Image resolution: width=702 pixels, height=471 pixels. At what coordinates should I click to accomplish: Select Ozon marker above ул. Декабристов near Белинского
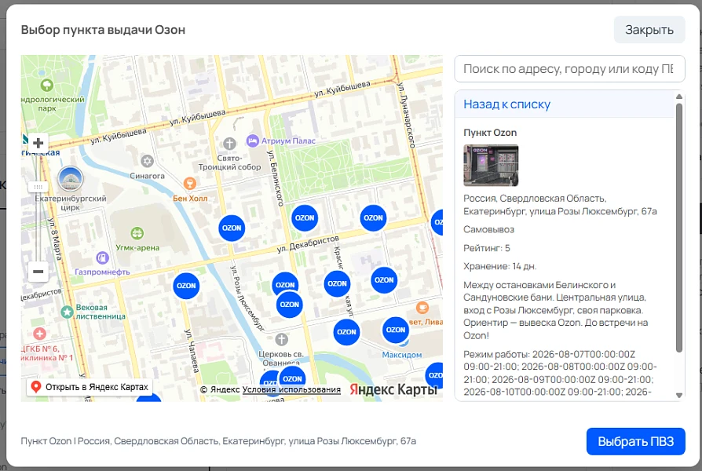click(305, 218)
